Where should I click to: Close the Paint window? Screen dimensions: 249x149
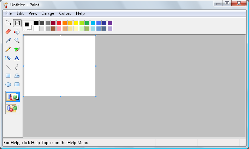point(239,3)
